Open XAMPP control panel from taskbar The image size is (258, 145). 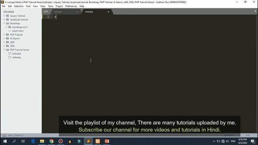(98, 141)
